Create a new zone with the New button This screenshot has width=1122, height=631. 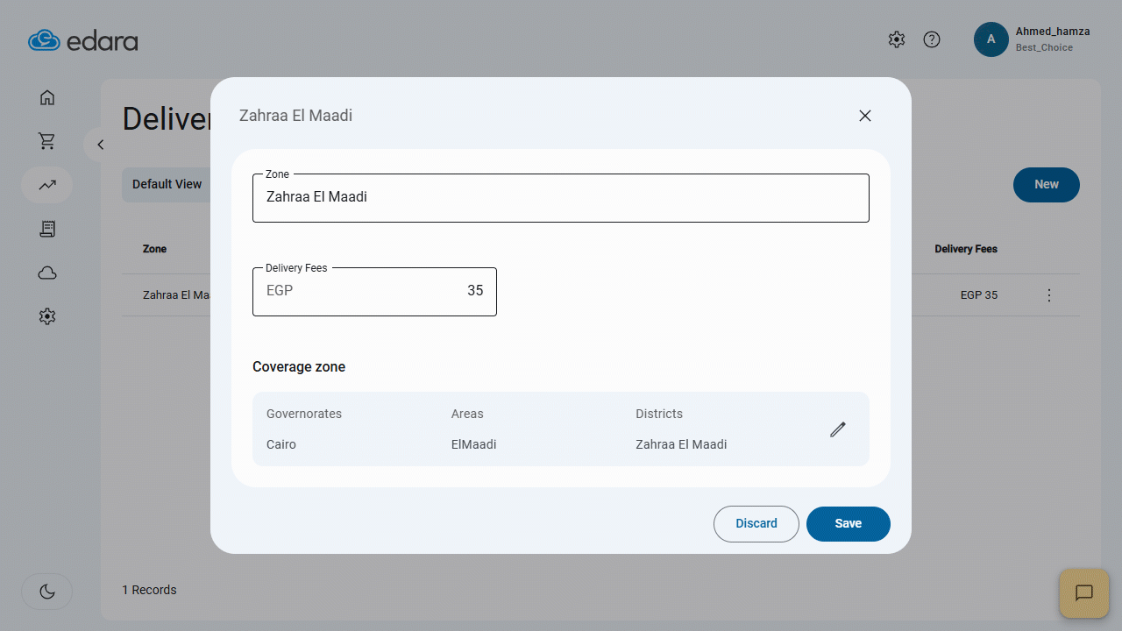click(1046, 185)
